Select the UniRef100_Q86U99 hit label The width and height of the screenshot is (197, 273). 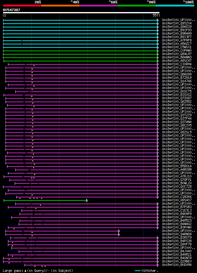(177, 75)
